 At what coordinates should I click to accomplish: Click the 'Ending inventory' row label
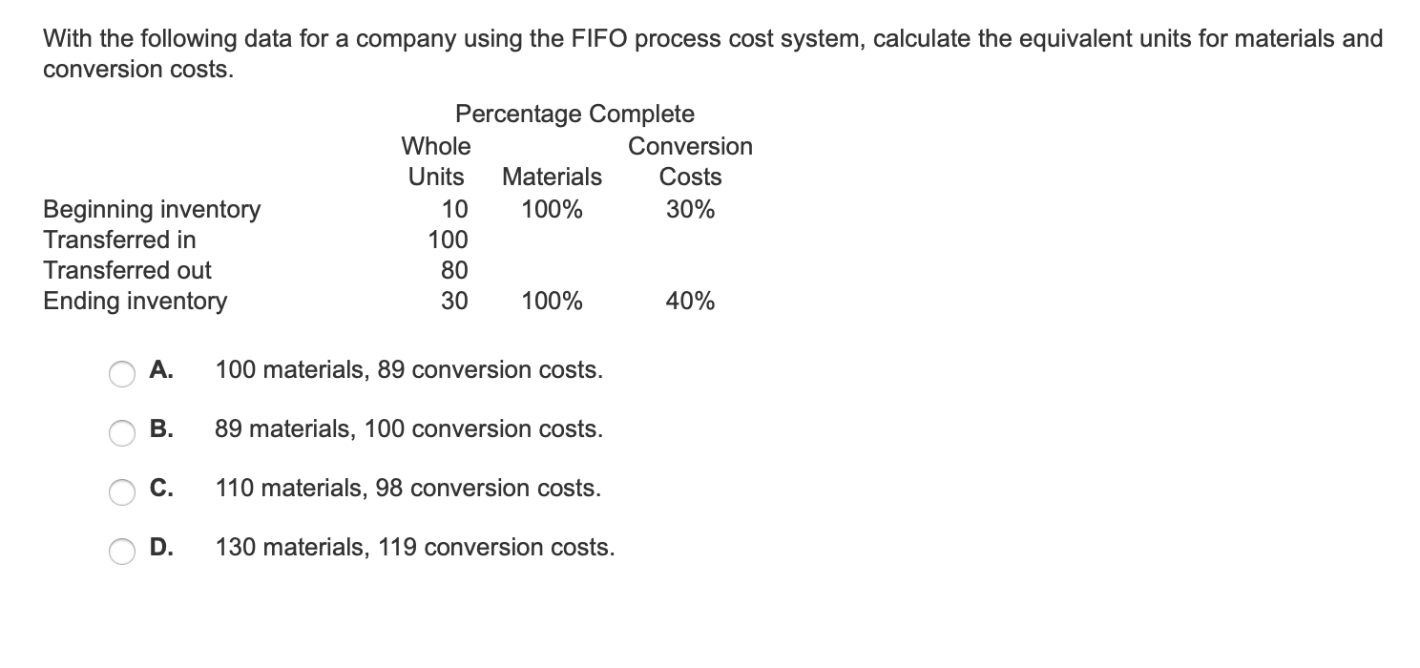pyautogui.click(x=134, y=302)
